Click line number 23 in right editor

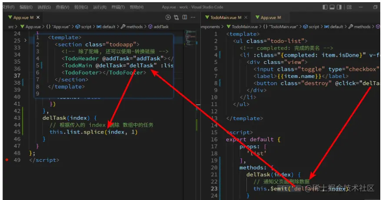214,189
